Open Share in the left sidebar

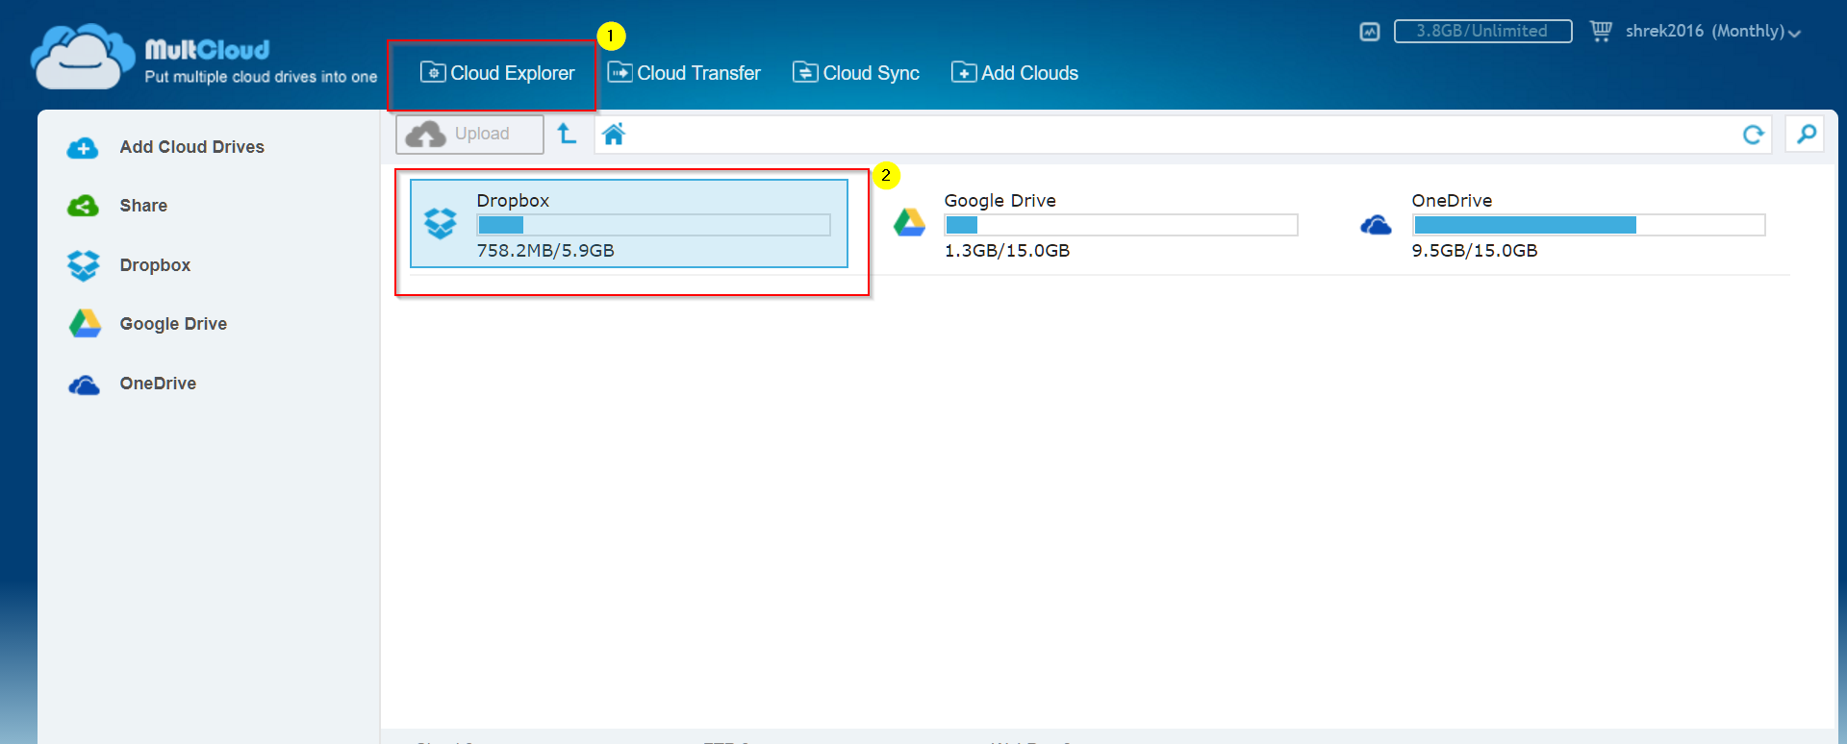coord(143,206)
